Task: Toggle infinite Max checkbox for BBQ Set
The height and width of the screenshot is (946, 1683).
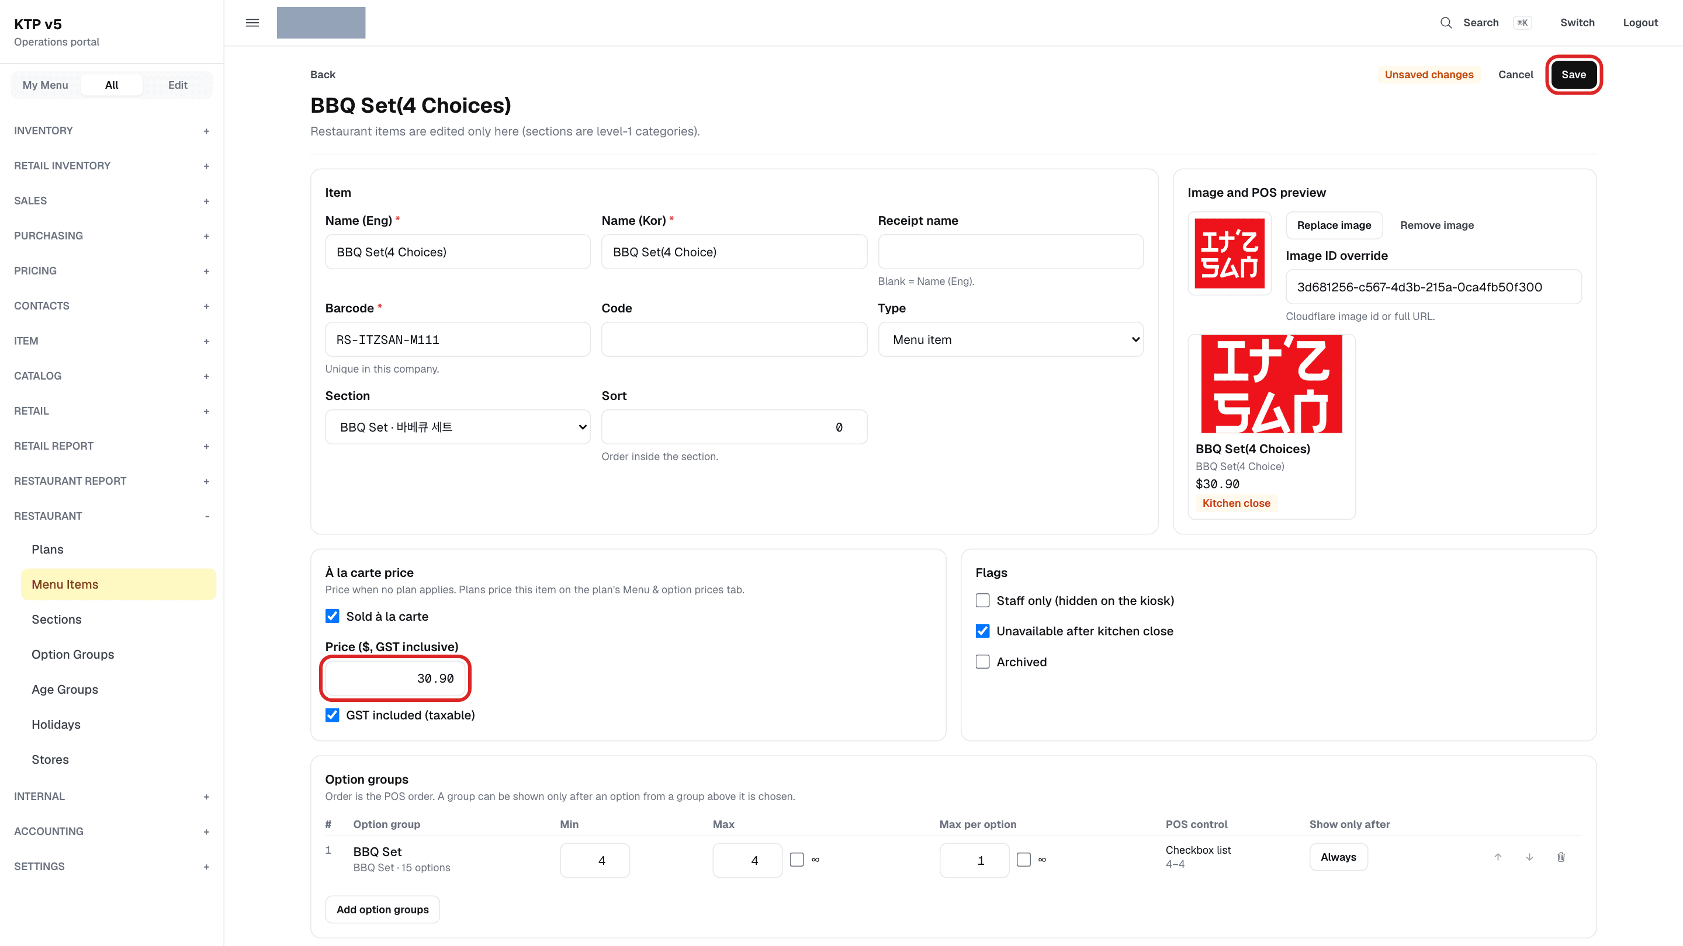Action: (x=797, y=860)
